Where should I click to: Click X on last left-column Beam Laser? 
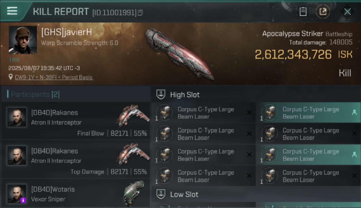249,176
